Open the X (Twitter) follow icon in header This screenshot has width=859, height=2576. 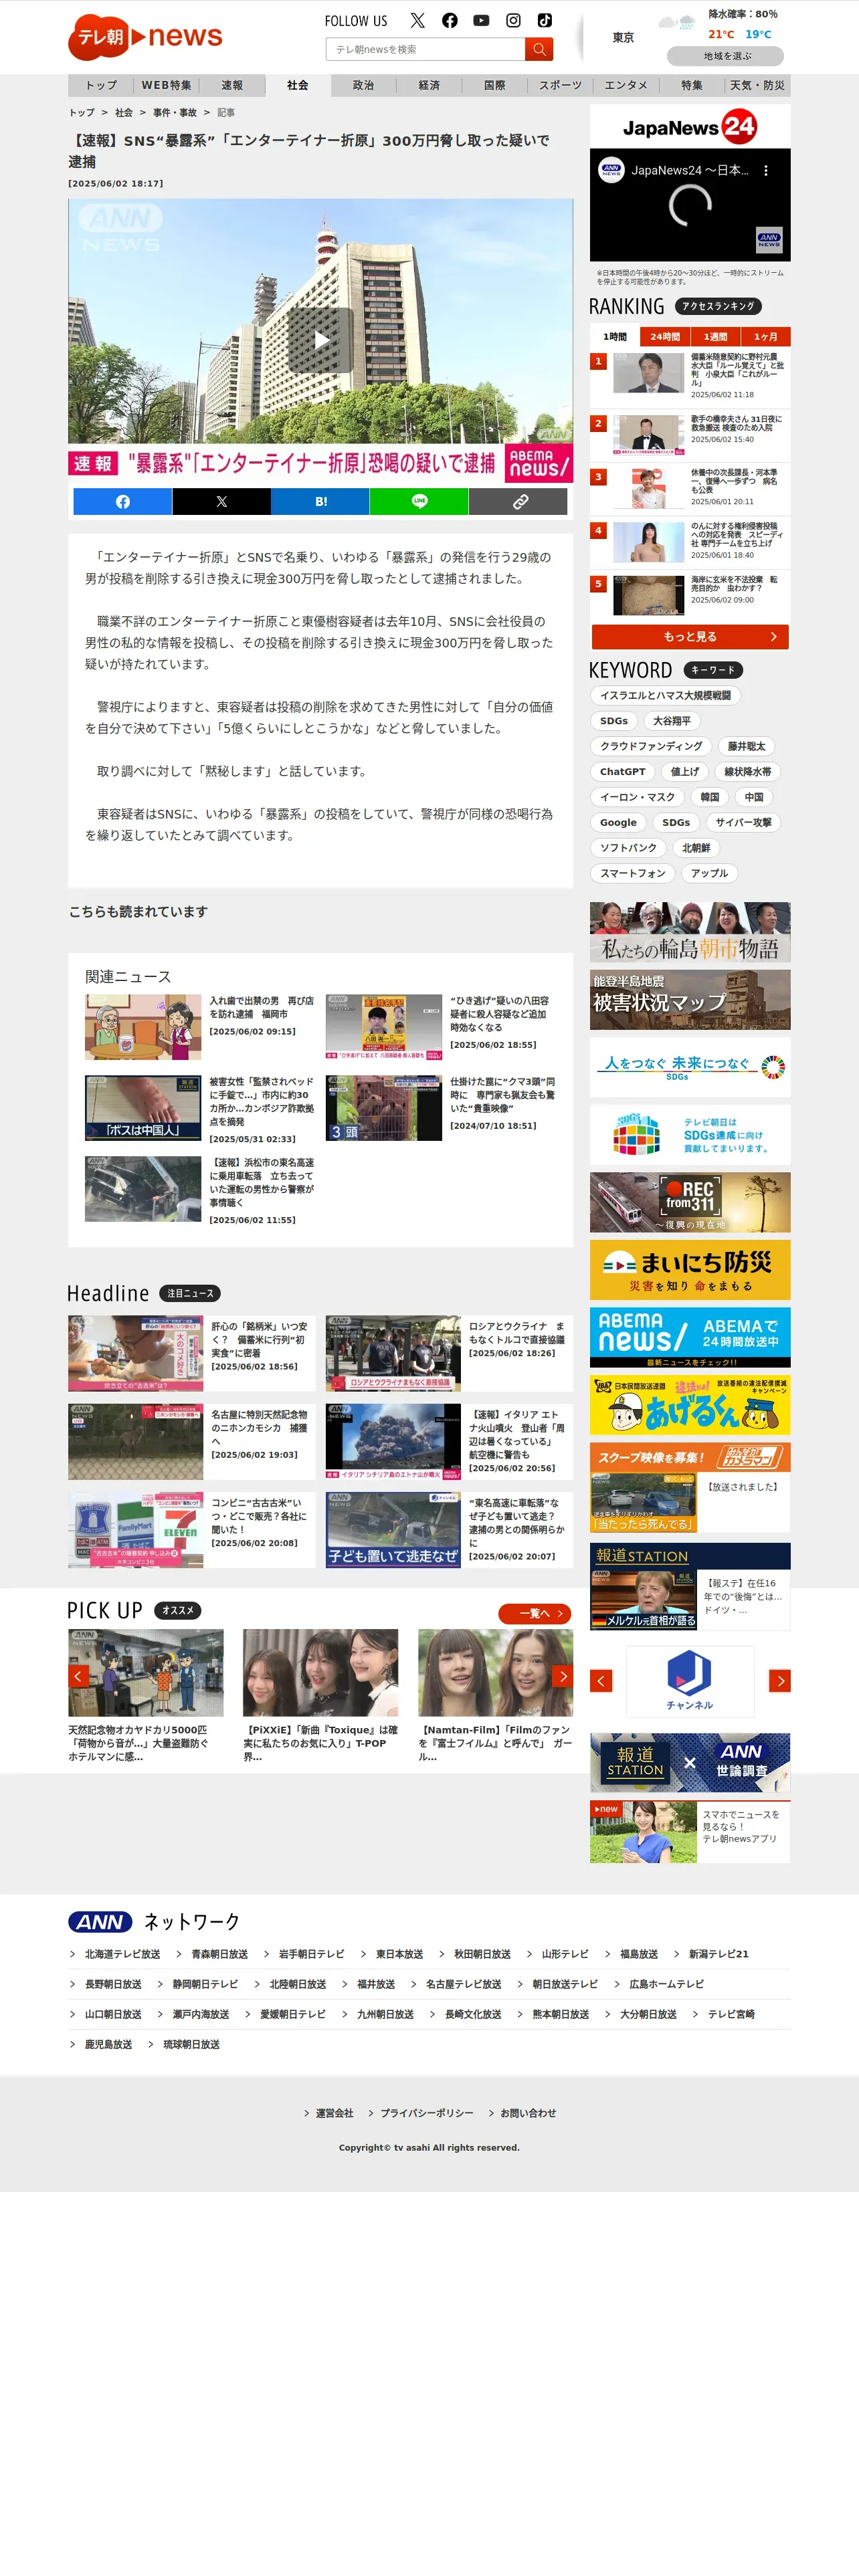point(418,20)
